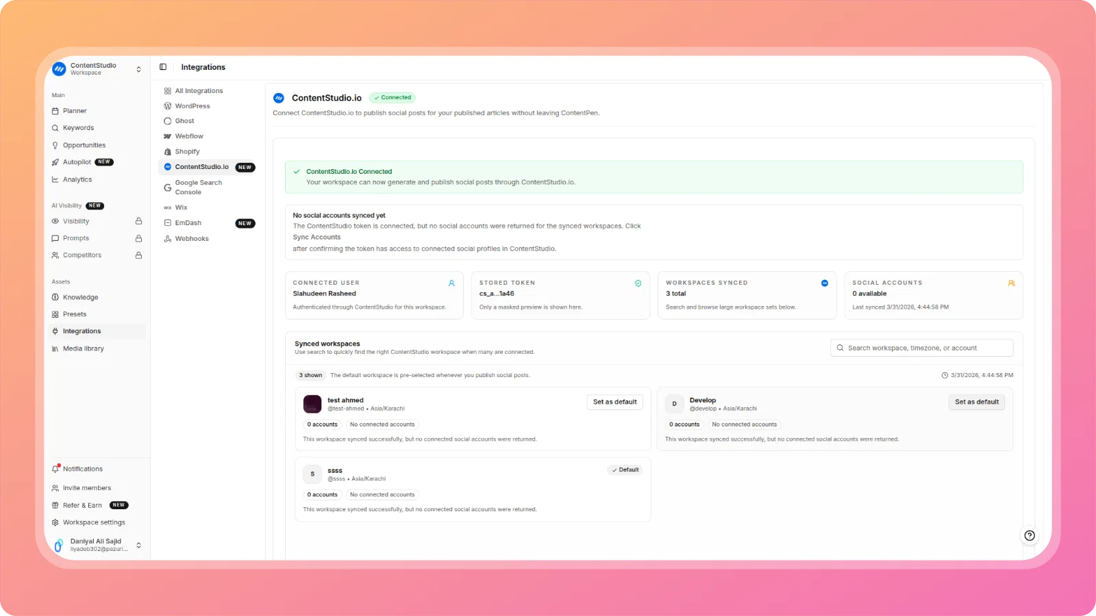The image size is (1096, 616).
Task: Click the 'Sync Accounts' text
Action: (x=316, y=238)
